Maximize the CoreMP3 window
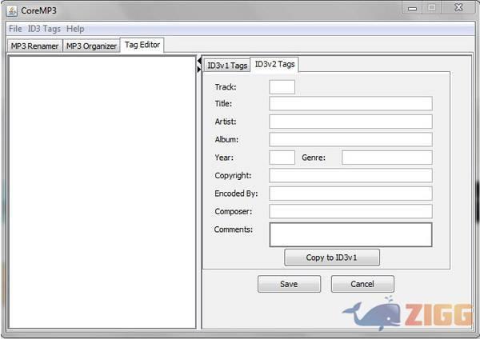 click(x=432, y=7)
